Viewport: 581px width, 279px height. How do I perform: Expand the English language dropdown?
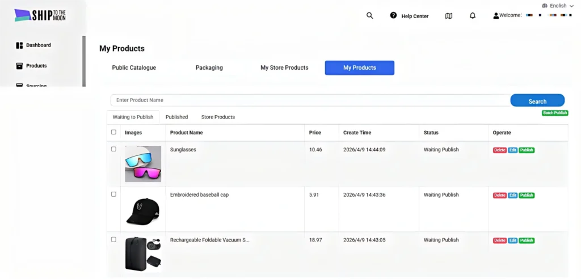click(x=558, y=6)
